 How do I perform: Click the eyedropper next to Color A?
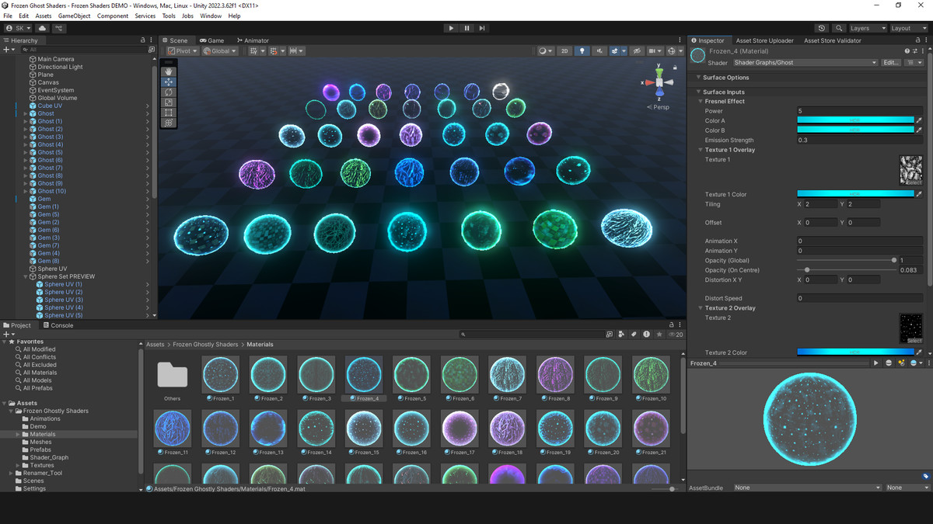(919, 120)
